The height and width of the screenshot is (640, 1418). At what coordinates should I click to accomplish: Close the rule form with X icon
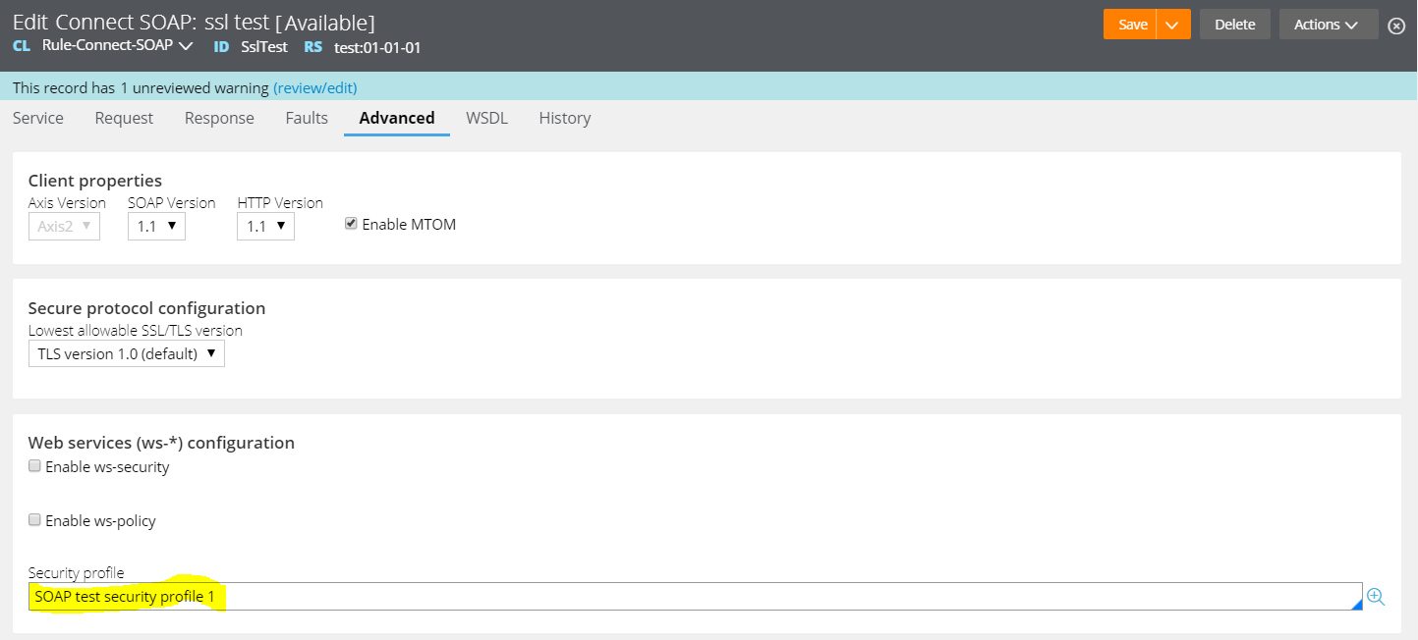(1396, 26)
